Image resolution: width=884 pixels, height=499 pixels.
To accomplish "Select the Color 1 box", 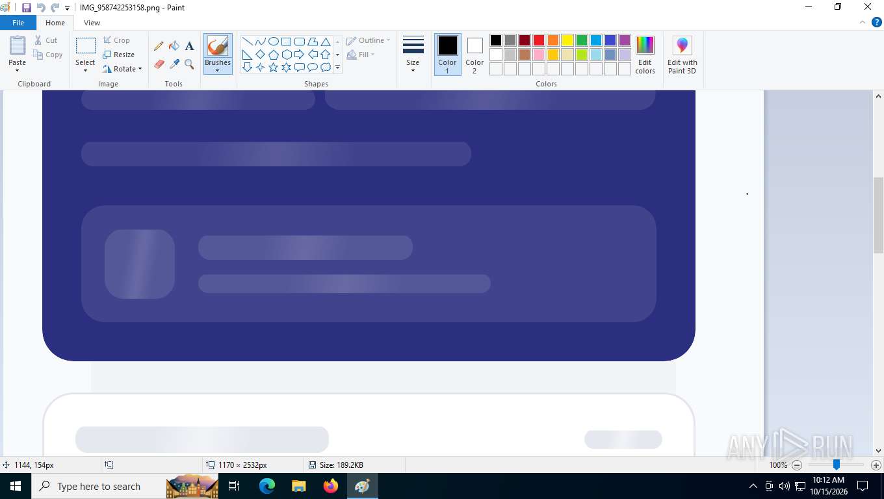I will 447,55.
